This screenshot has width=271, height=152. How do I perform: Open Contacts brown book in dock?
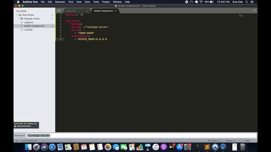pos(76,147)
